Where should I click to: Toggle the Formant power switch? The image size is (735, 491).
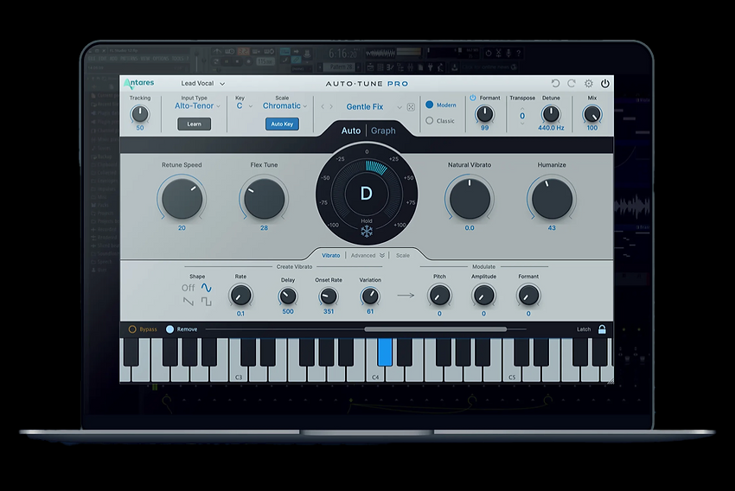tap(472, 98)
